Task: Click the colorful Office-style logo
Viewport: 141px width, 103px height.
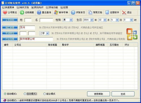Action: [x=132, y=34]
